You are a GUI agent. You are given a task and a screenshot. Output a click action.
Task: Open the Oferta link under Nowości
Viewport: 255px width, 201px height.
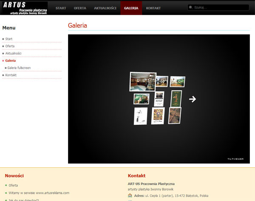(x=13, y=185)
